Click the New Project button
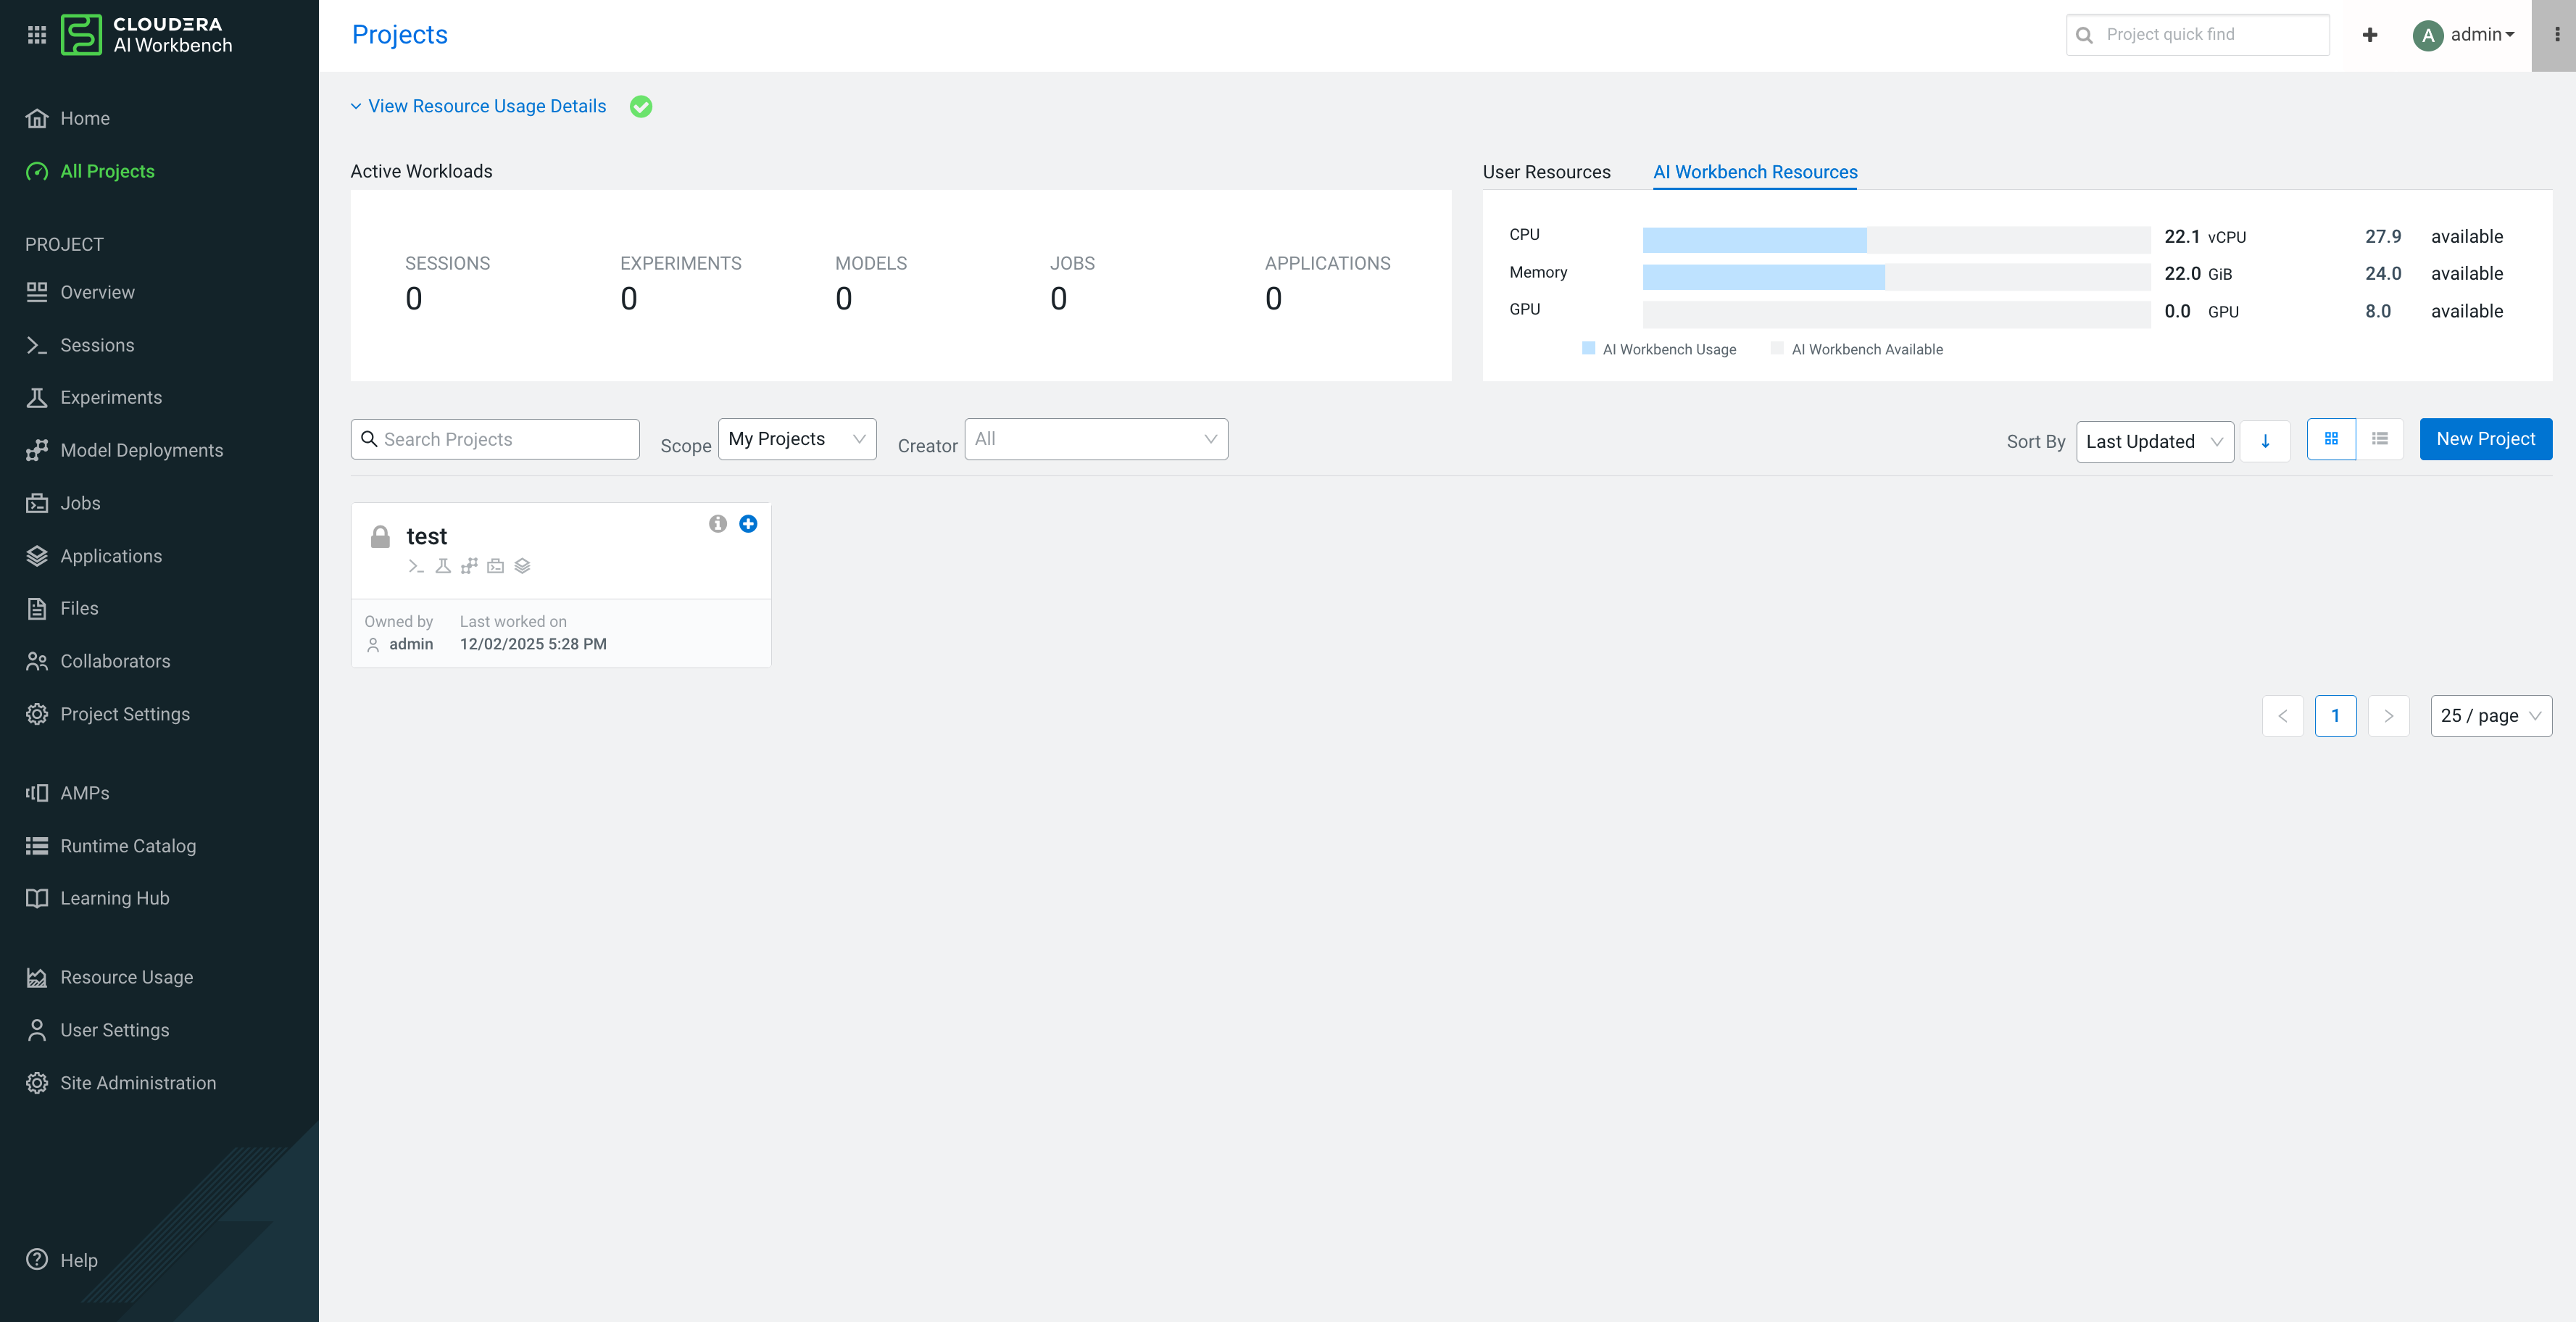Screen dimensions: 2576x1322 (x=2485, y=439)
